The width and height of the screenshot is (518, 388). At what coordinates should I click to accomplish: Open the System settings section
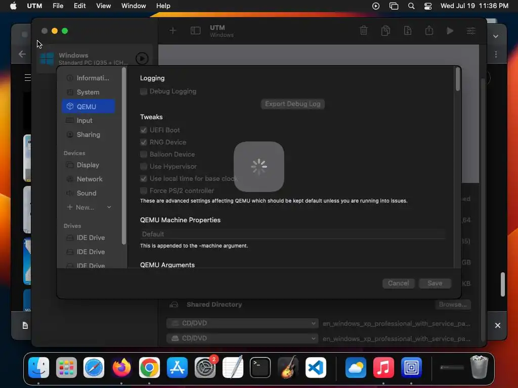point(88,92)
